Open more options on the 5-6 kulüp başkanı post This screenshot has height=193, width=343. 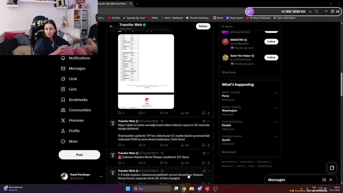pyautogui.click(x=209, y=171)
